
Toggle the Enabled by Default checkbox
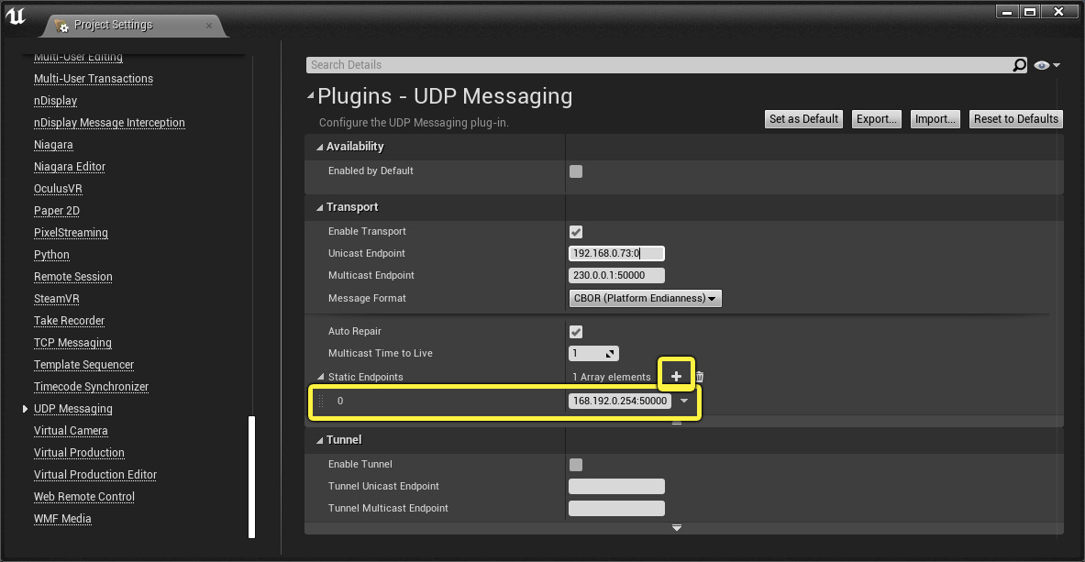click(576, 171)
